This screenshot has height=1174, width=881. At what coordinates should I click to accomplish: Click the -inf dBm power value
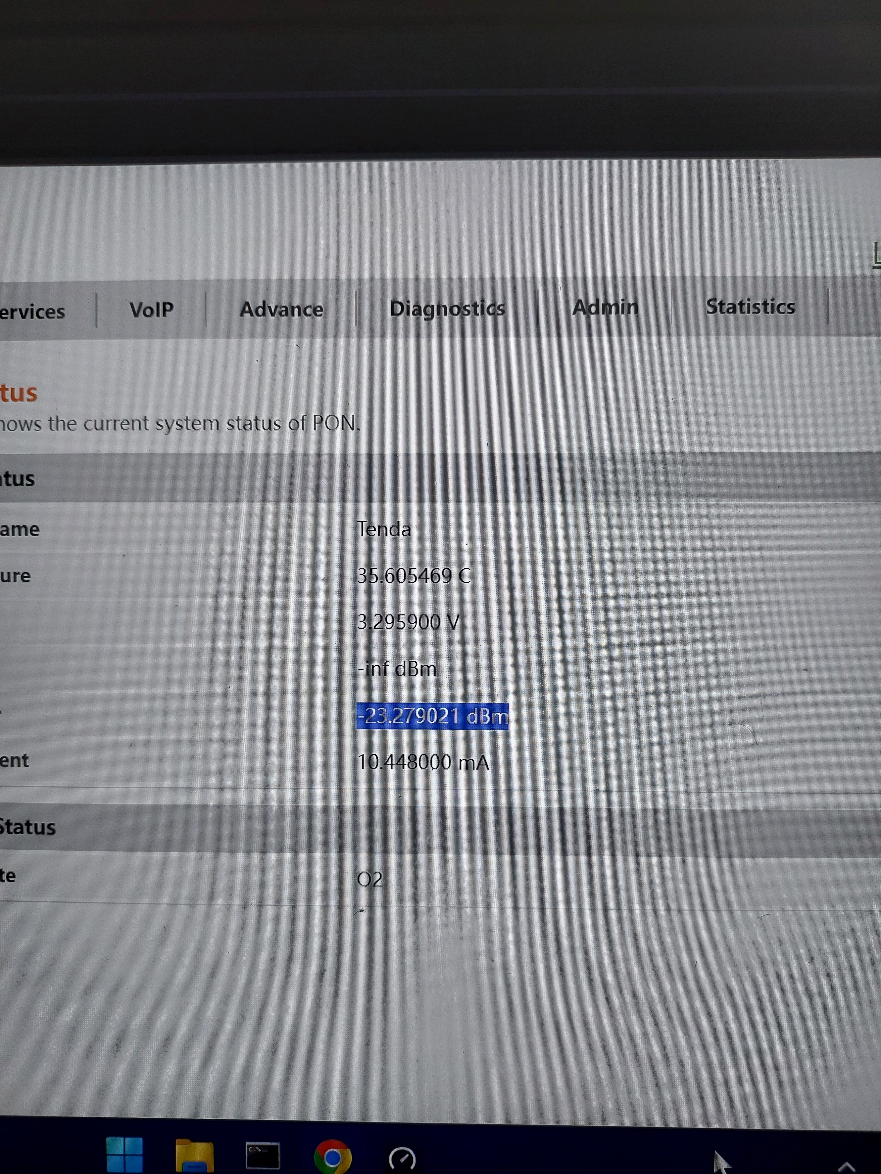(x=397, y=669)
